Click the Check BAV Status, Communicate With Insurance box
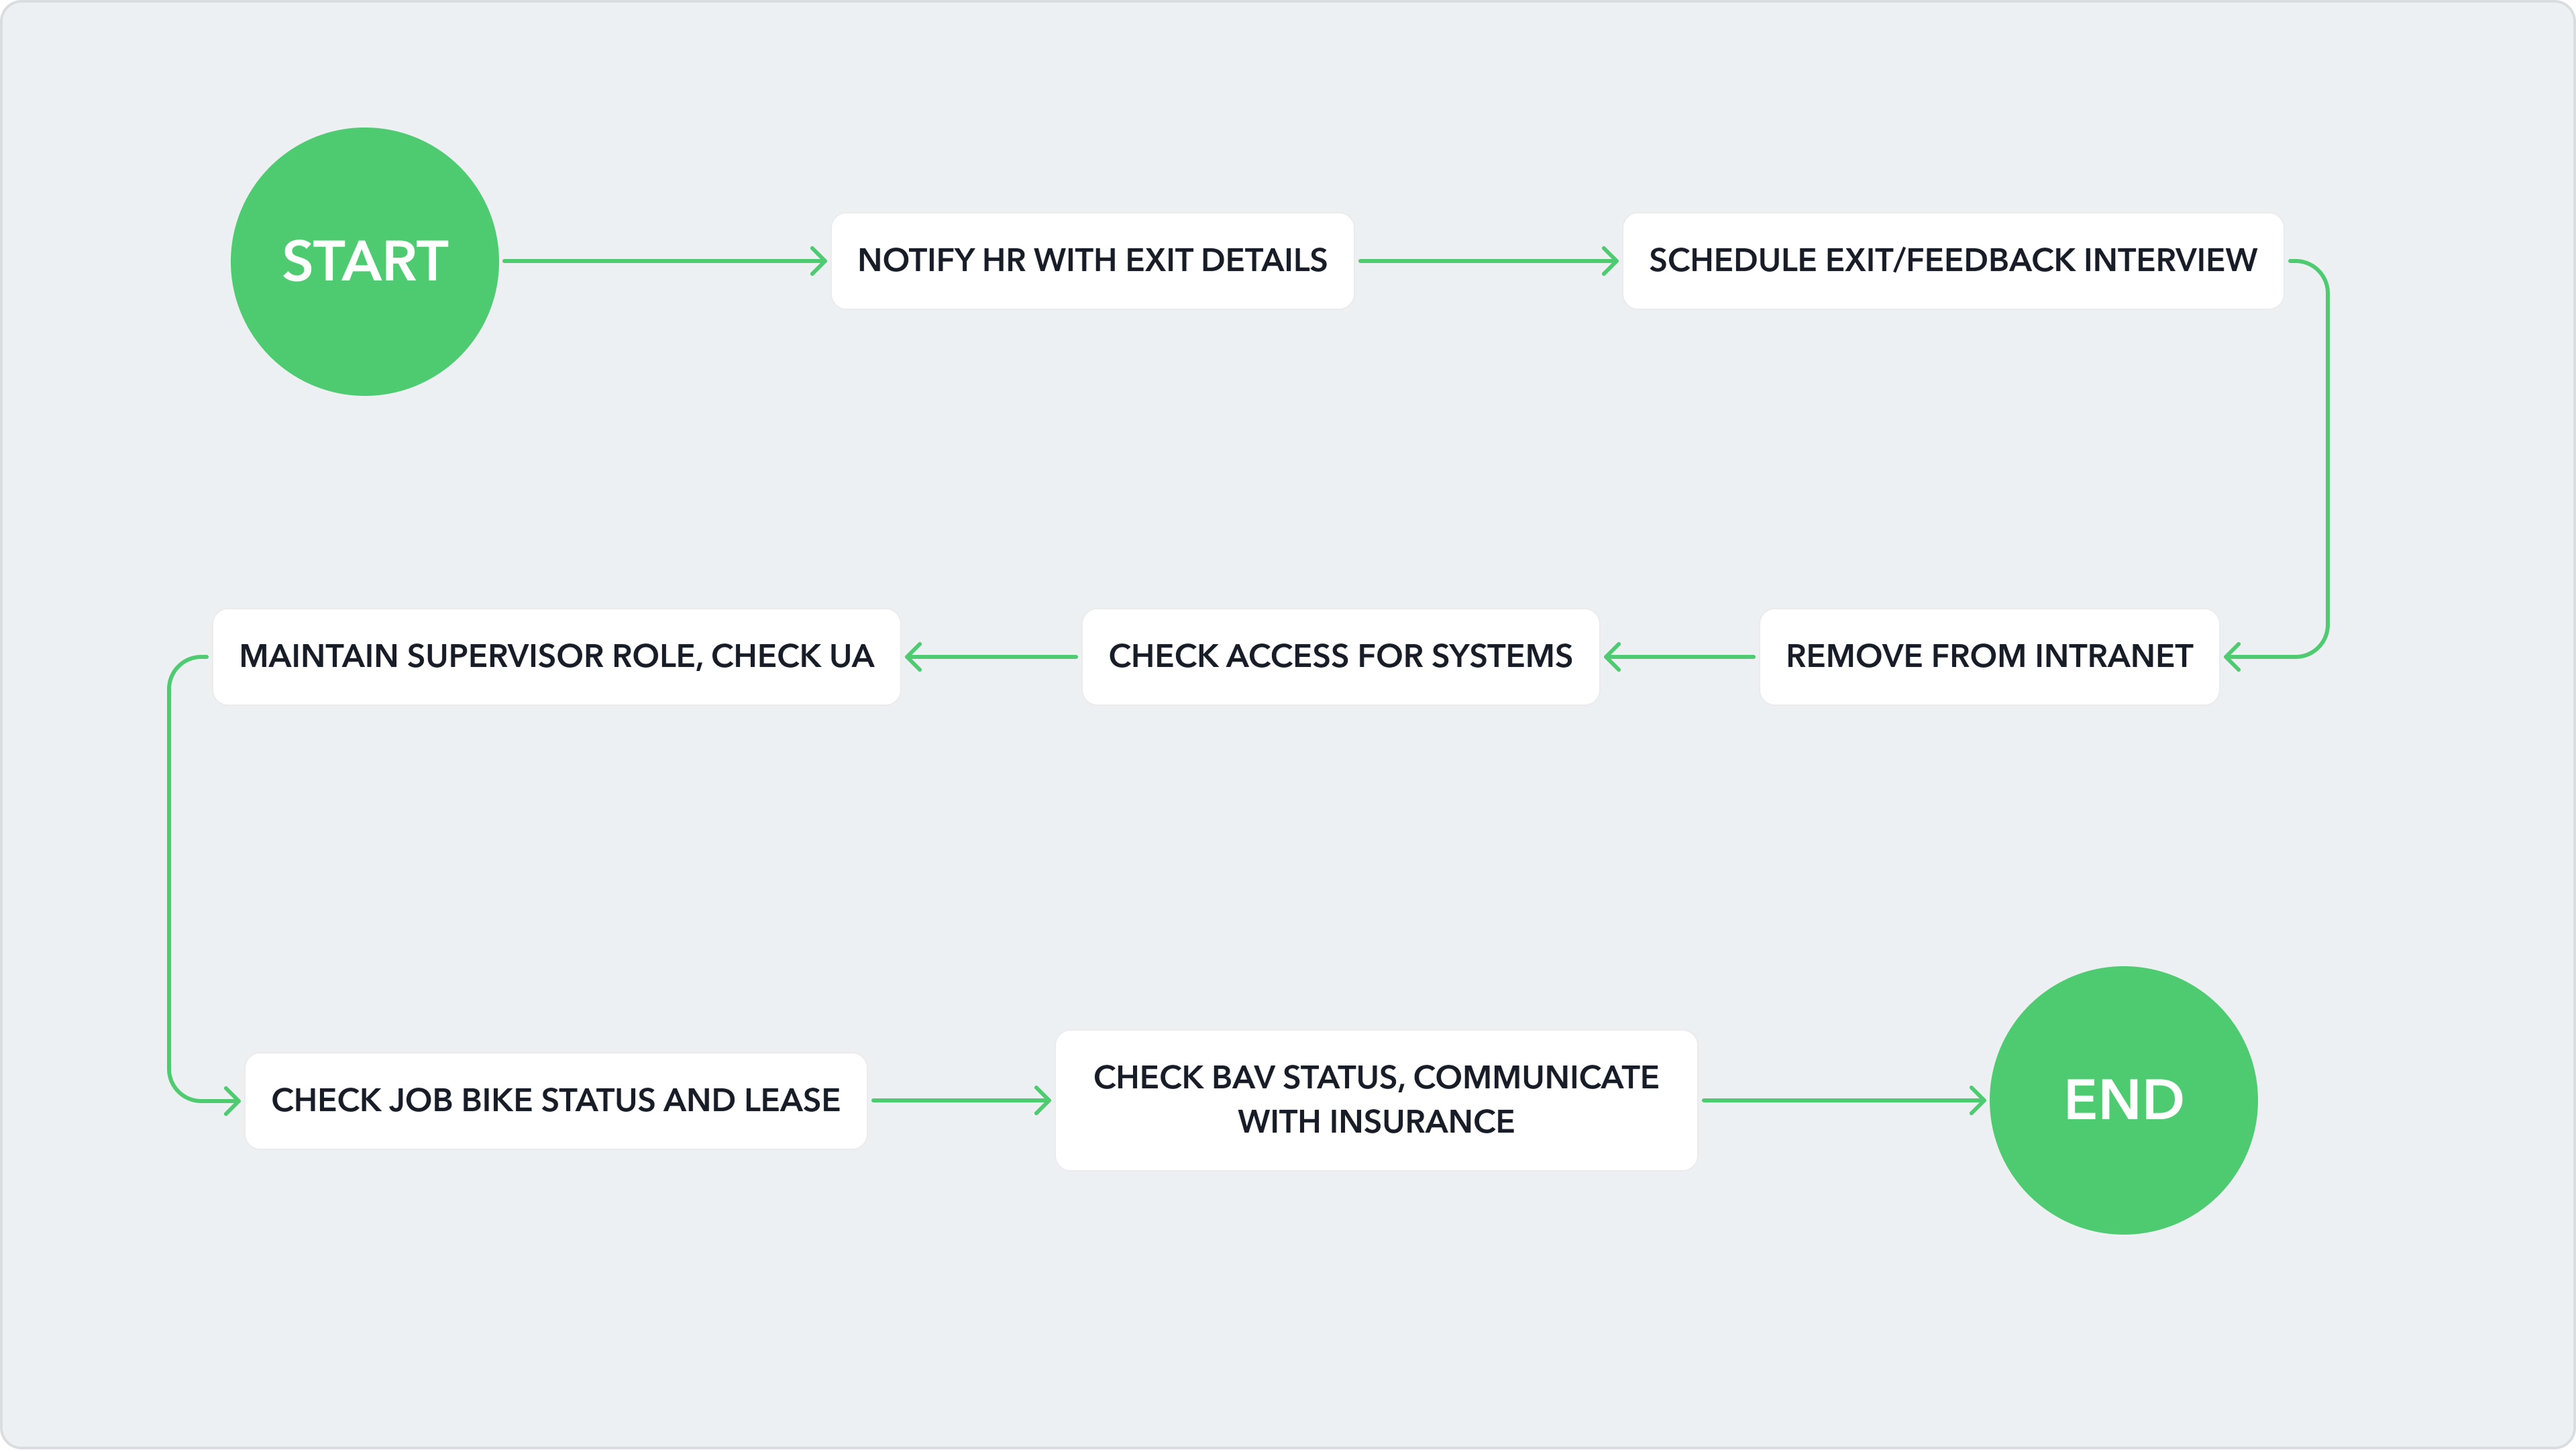This screenshot has width=2576, height=1452. coord(1376,1100)
